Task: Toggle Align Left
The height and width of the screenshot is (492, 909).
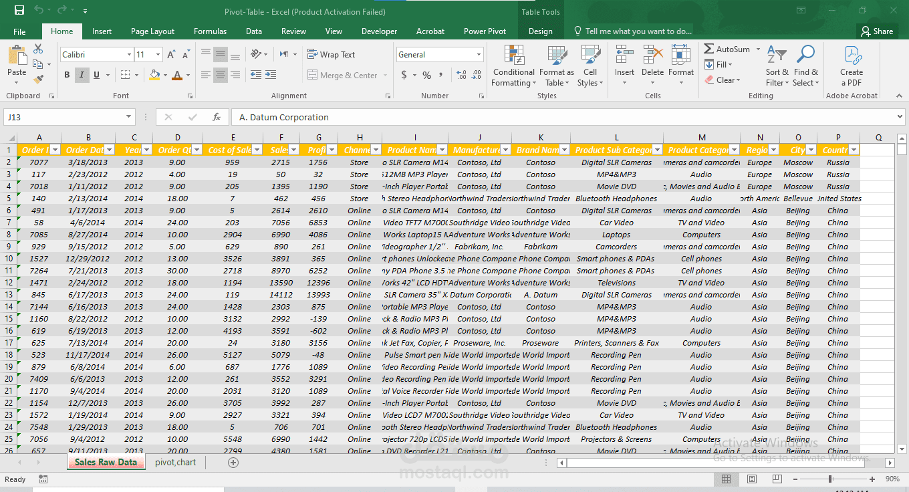Action: coord(206,75)
